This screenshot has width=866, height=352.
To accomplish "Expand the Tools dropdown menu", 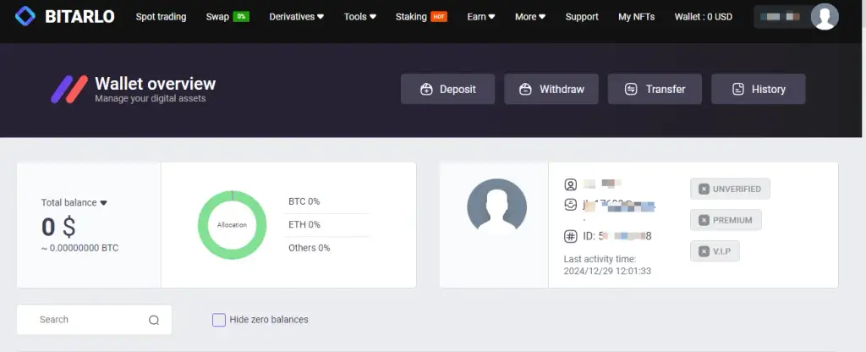I will coord(360,17).
